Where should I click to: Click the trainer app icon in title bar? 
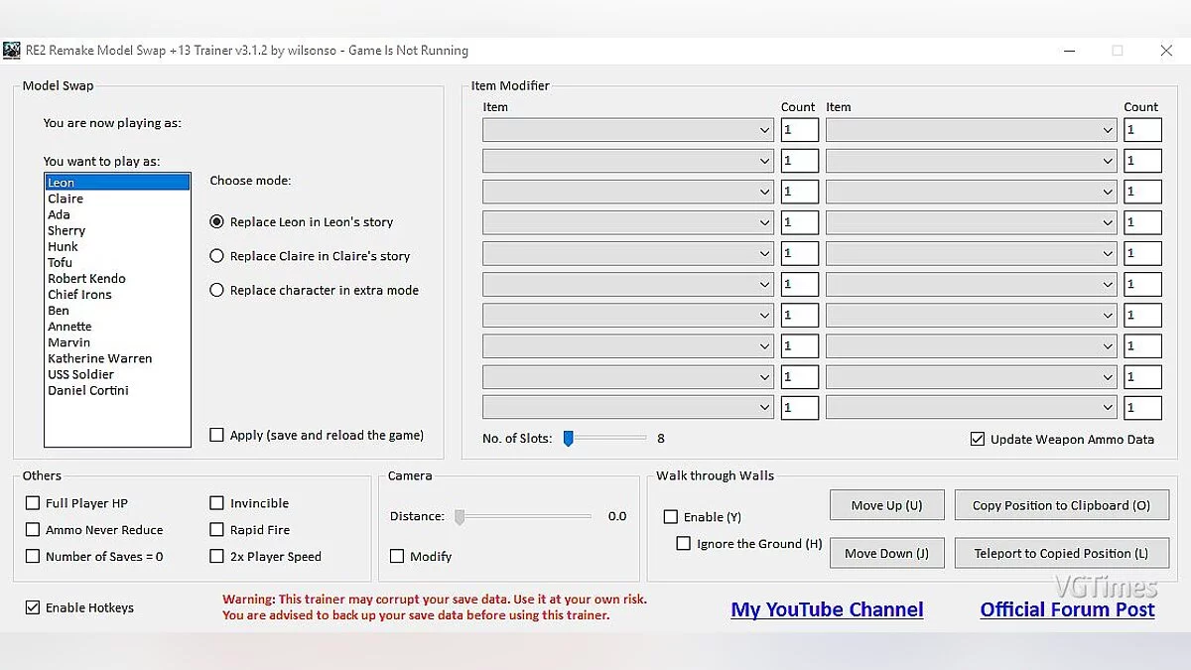pyautogui.click(x=11, y=51)
